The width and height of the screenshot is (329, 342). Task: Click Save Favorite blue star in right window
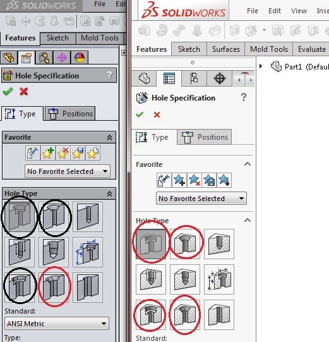pos(209,180)
